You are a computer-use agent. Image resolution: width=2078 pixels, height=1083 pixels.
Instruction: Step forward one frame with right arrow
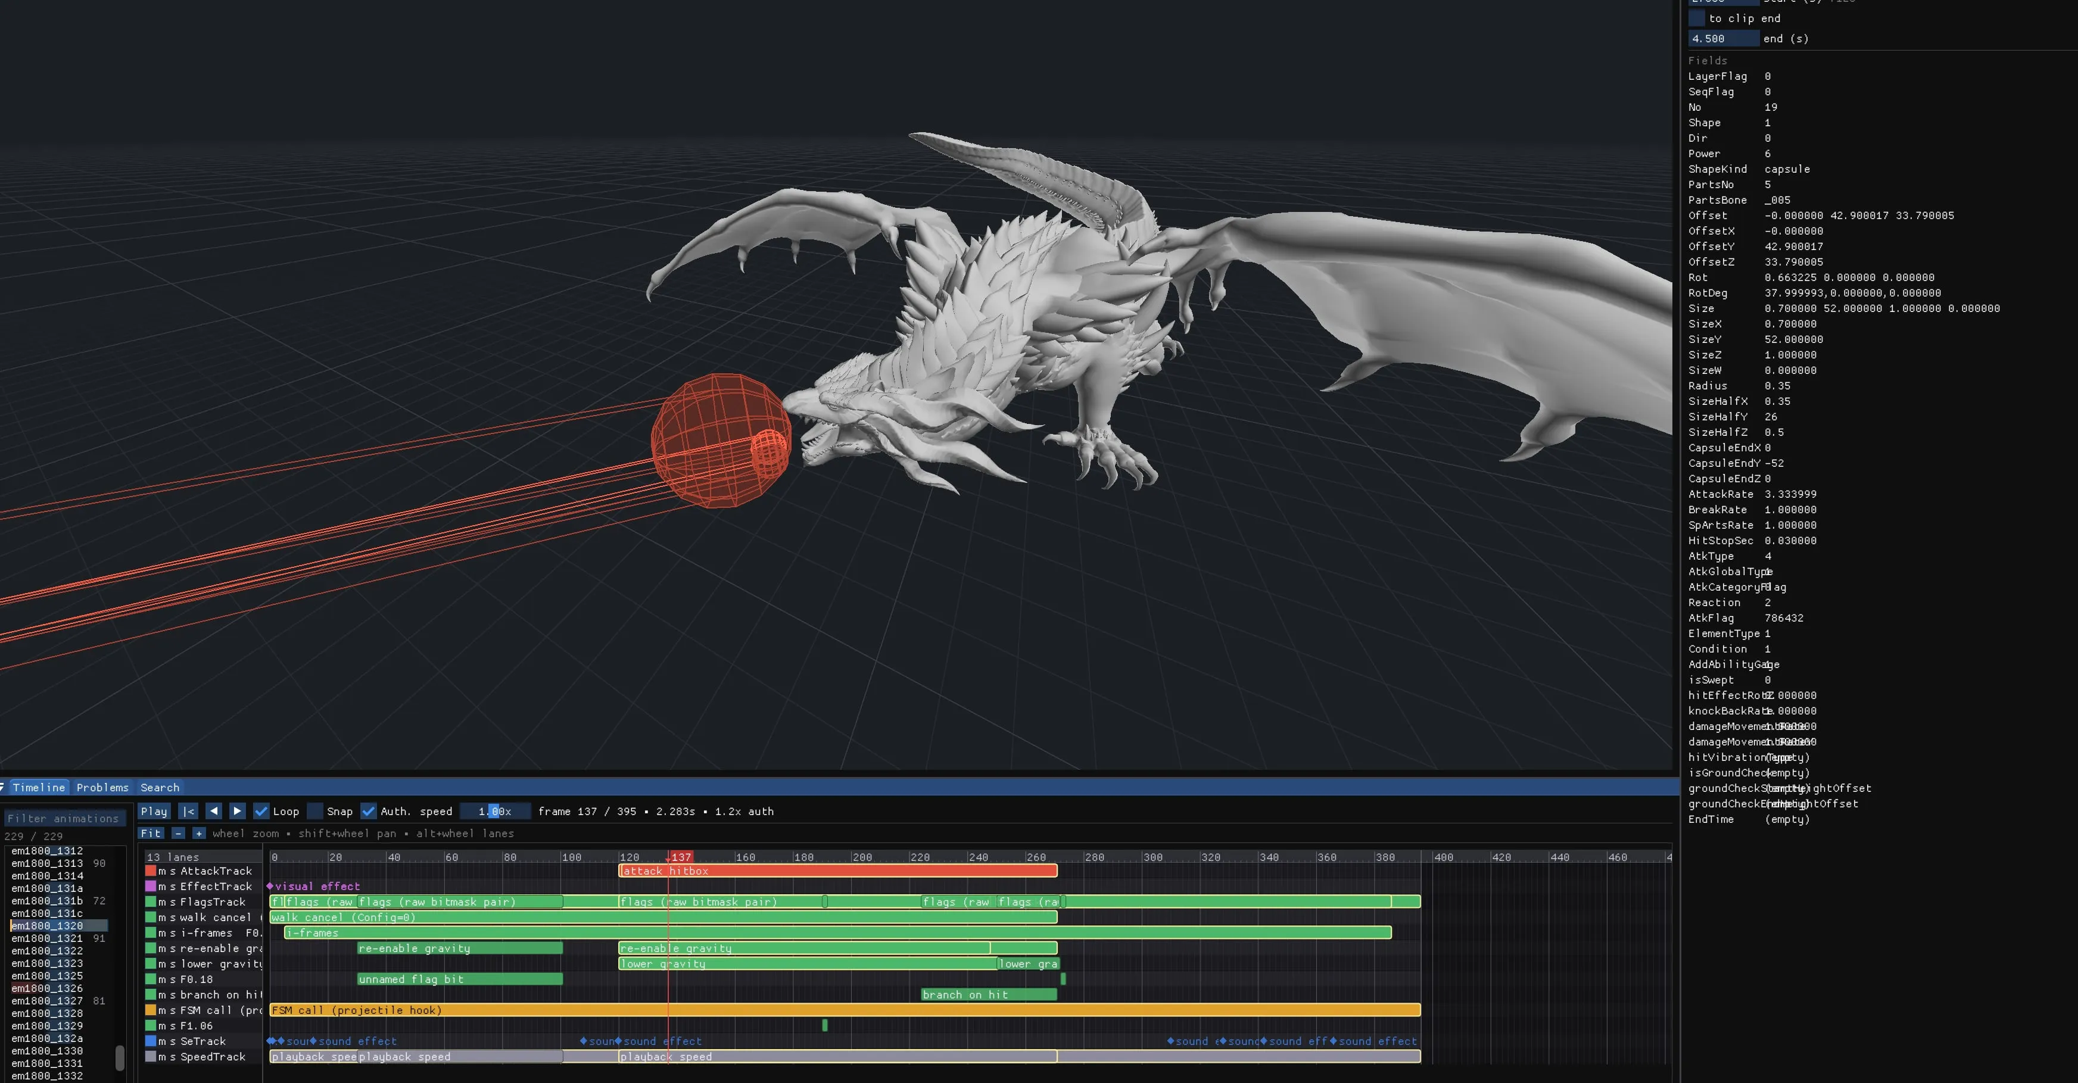tap(237, 812)
